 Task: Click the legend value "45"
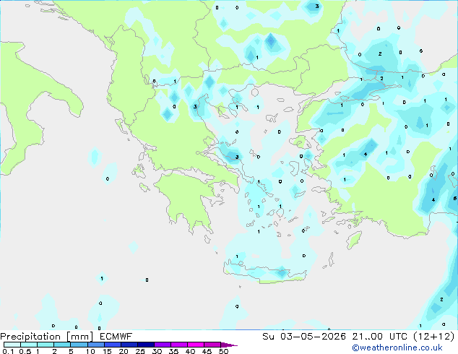tap(207, 351)
